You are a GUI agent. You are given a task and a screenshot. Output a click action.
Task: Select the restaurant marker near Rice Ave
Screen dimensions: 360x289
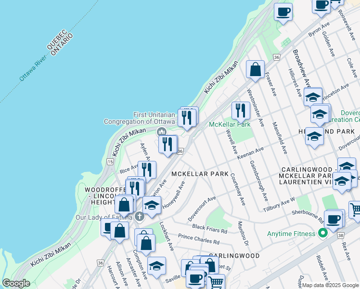point(147,169)
